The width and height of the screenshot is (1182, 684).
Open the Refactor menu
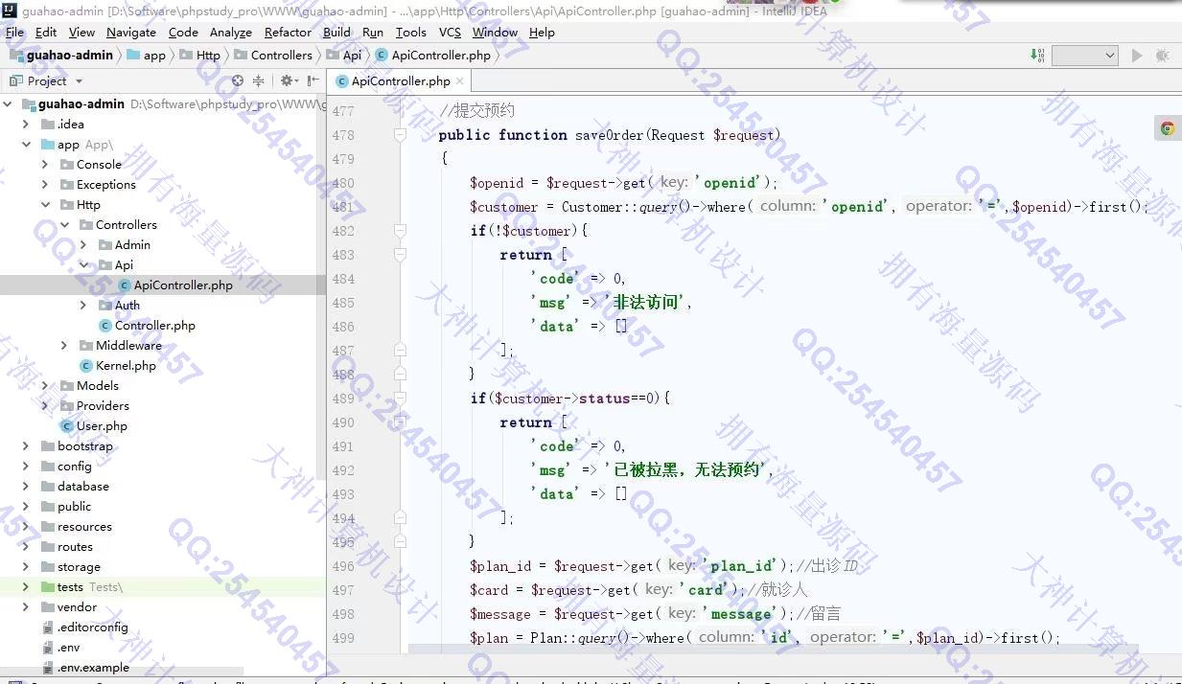pyautogui.click(x=289, y=32)
